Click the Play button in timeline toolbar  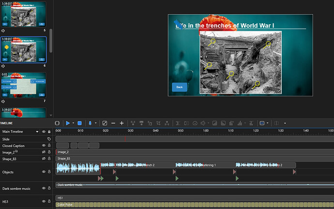(x=68, y=123)
